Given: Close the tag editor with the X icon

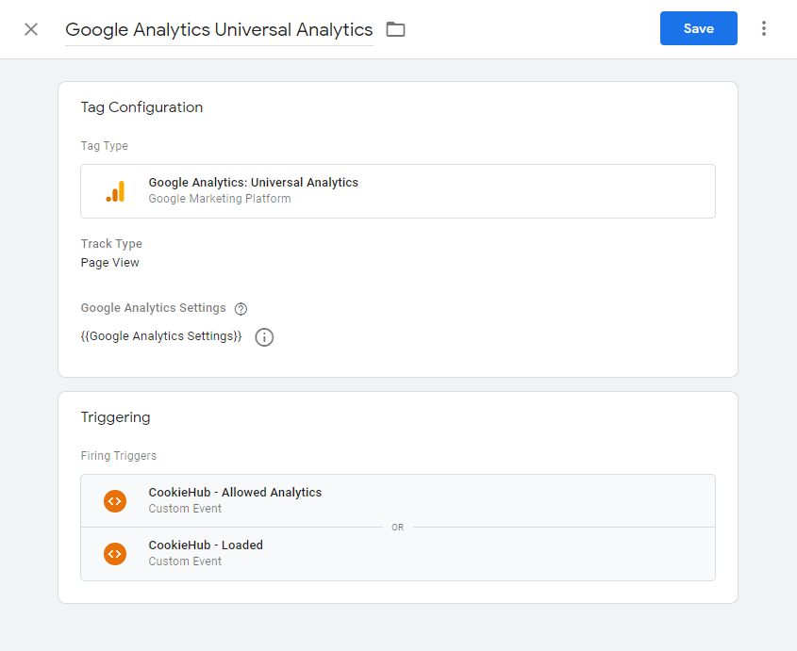Looking at the screenshot, I should coord(31,29).
